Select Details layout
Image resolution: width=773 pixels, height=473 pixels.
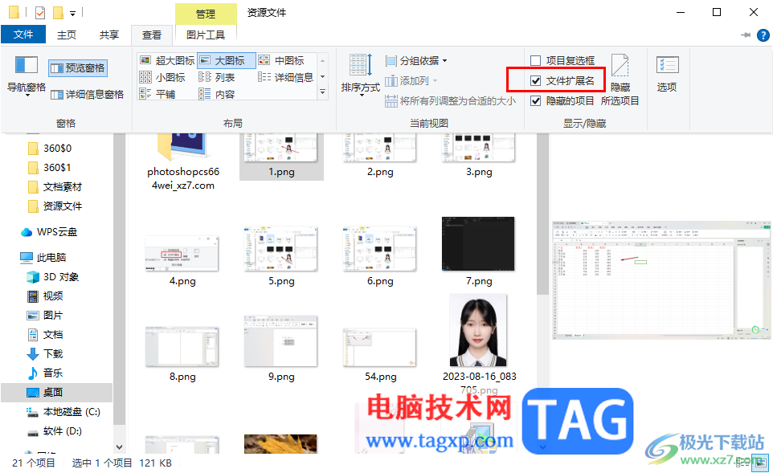[285, 77]
